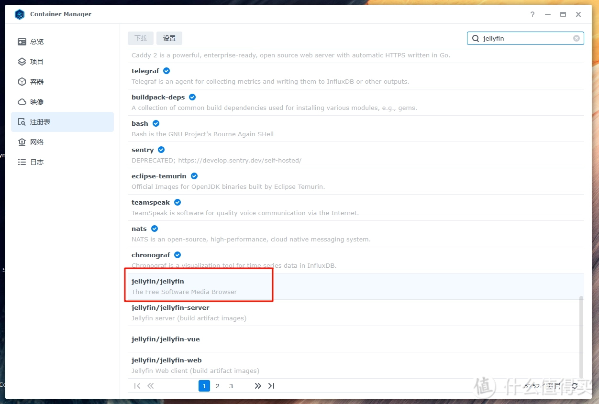The image size is (599, 404).
Task: Maximize the Container Manager window
Action: (563, 14)
